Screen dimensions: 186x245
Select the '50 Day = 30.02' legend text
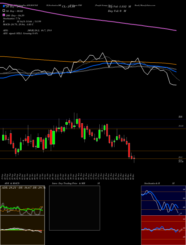point(15,11)
